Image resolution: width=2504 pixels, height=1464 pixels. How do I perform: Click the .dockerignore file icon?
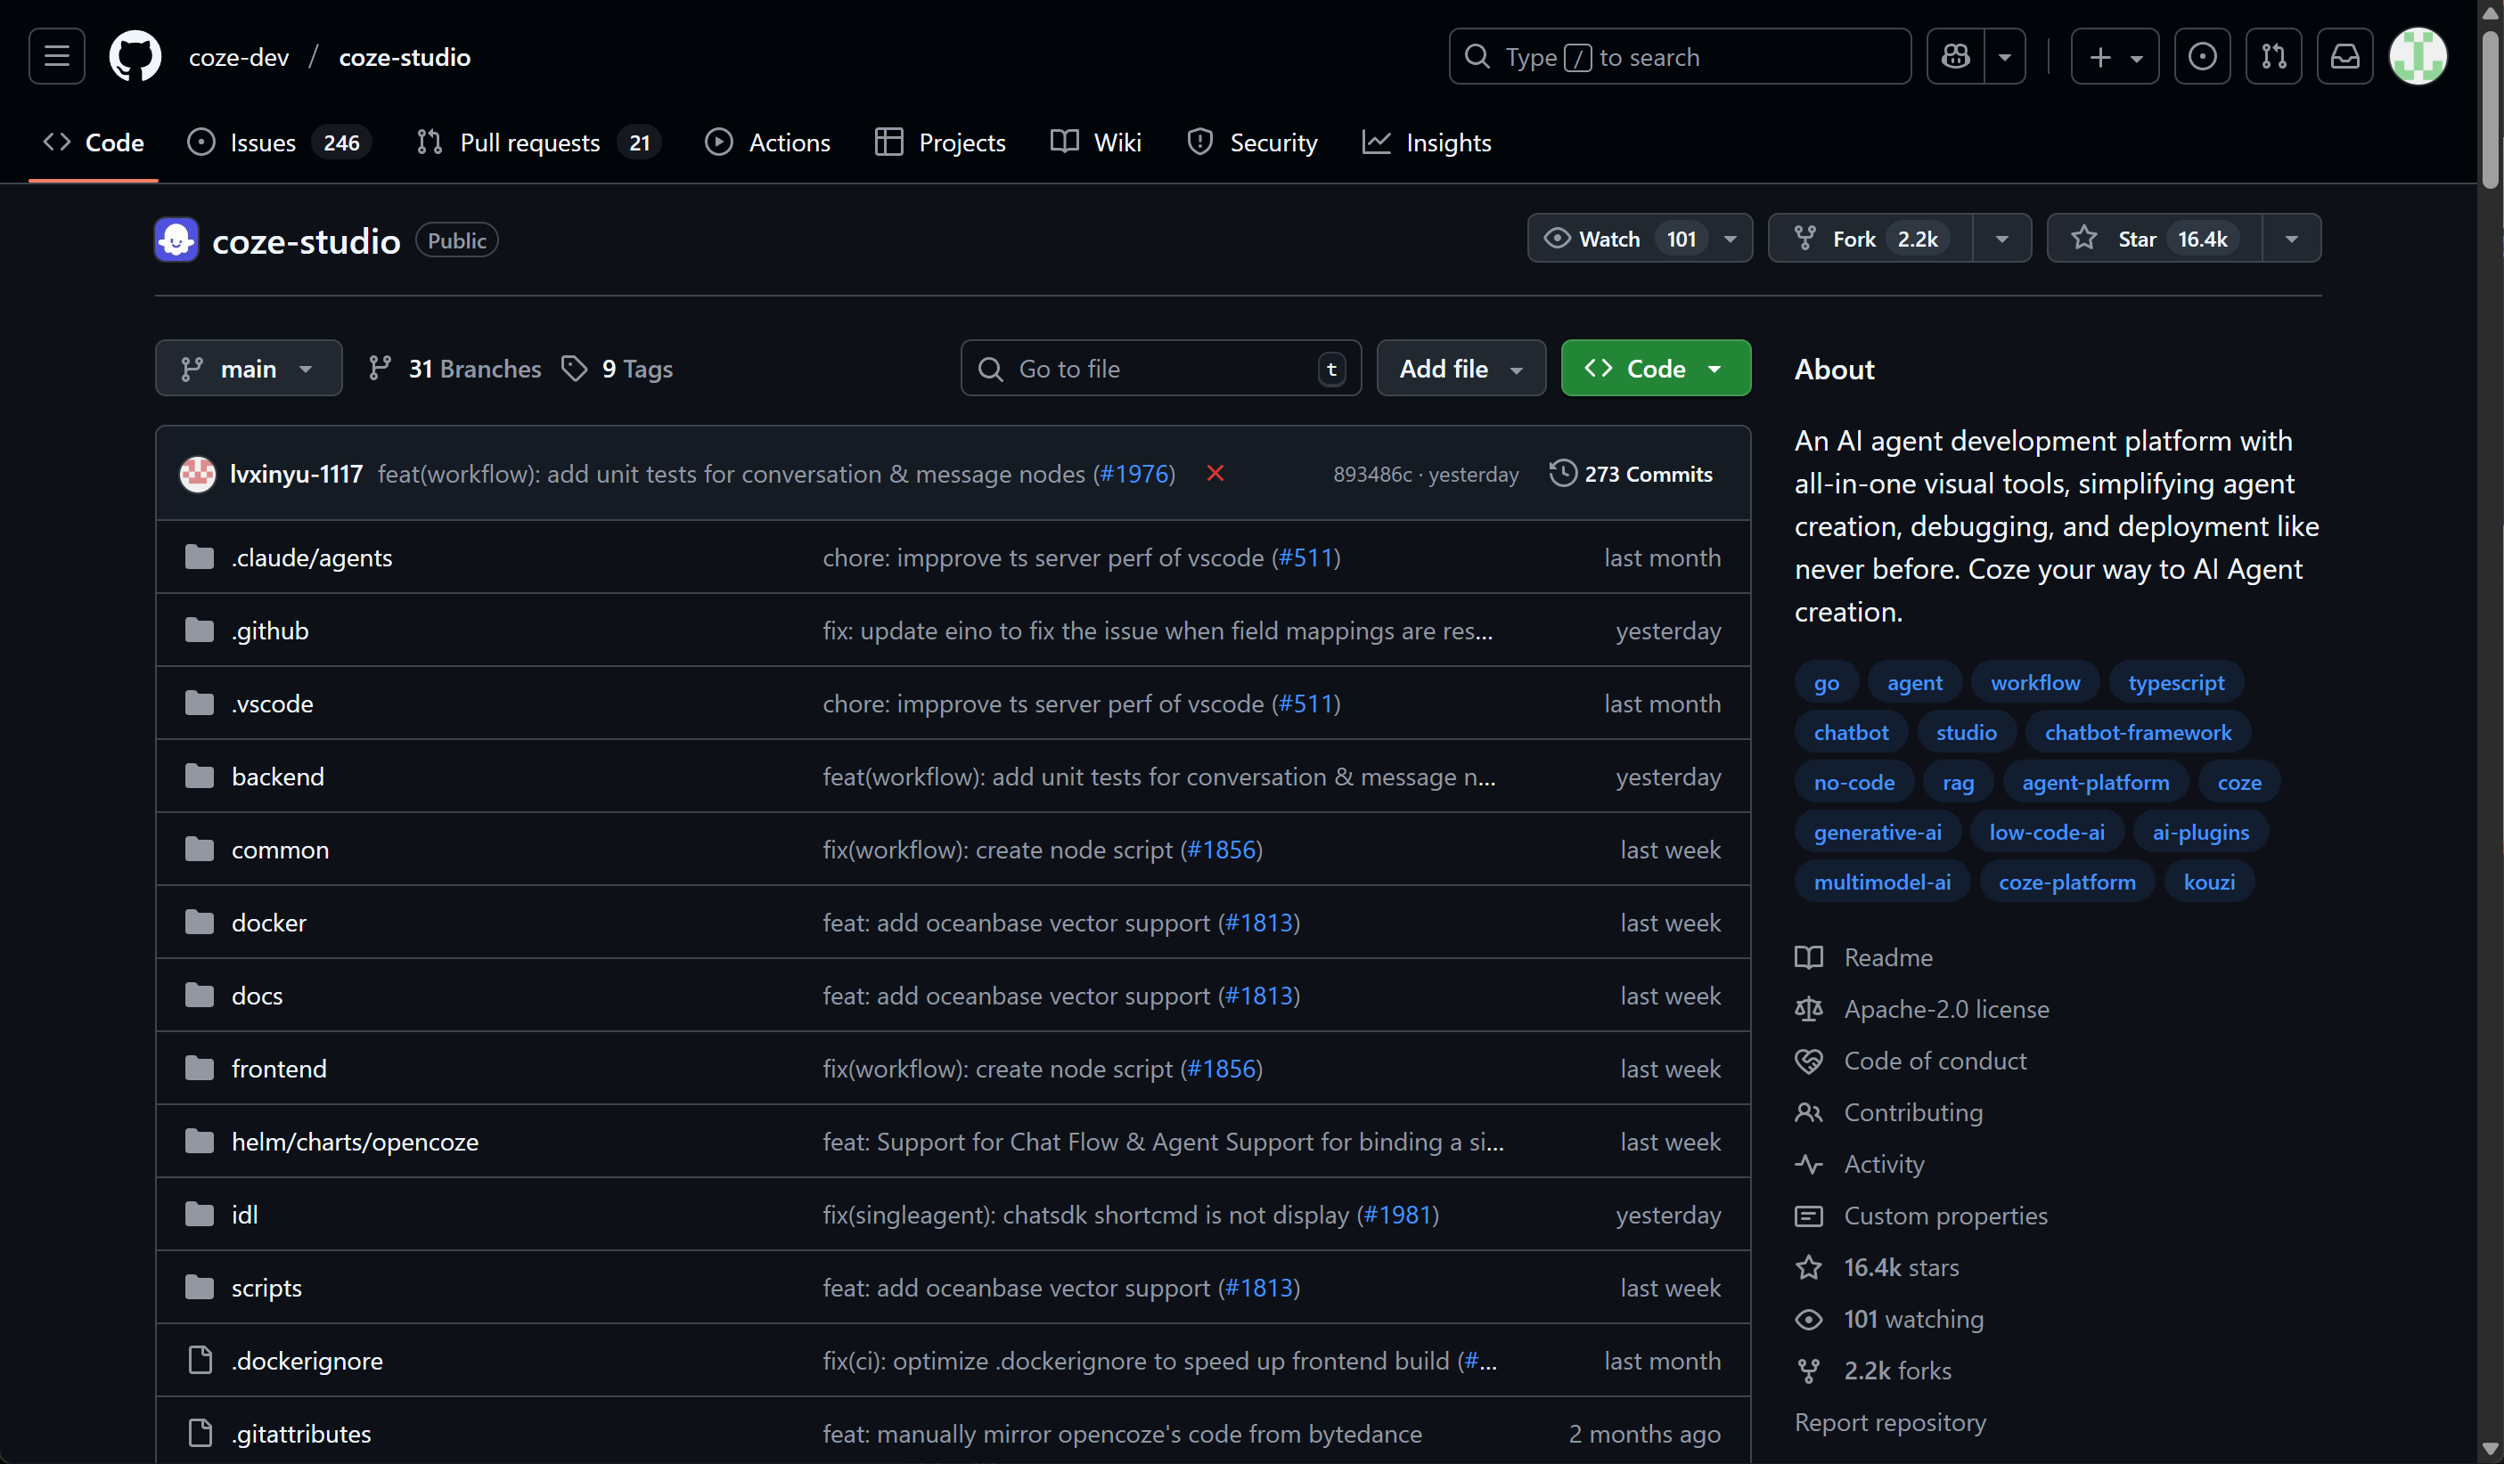[x=200, y=1361]
